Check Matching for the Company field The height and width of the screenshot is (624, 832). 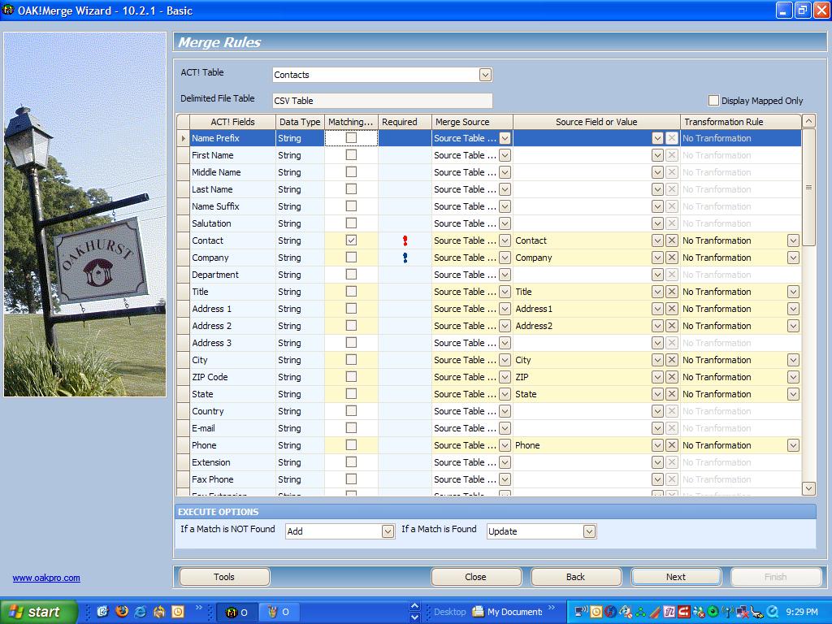pos(351,258)
